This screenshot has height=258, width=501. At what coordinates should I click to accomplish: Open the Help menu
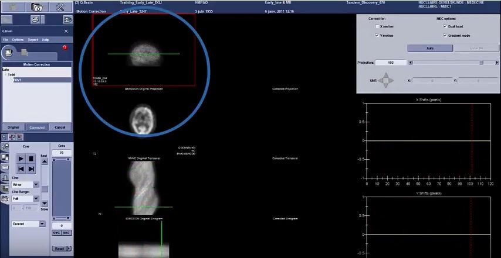point(46,40)
